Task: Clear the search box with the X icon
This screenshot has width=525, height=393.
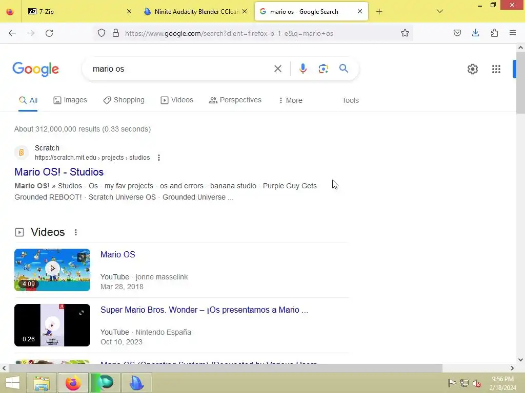Action: point(278,69)
